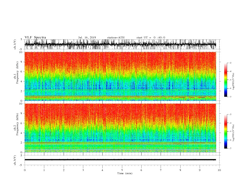247x191 pixels.
Task: Click the "station=ATH" header label
Action: pos(116,37)
